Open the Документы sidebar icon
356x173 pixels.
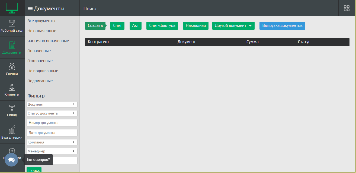click(12, 45)
